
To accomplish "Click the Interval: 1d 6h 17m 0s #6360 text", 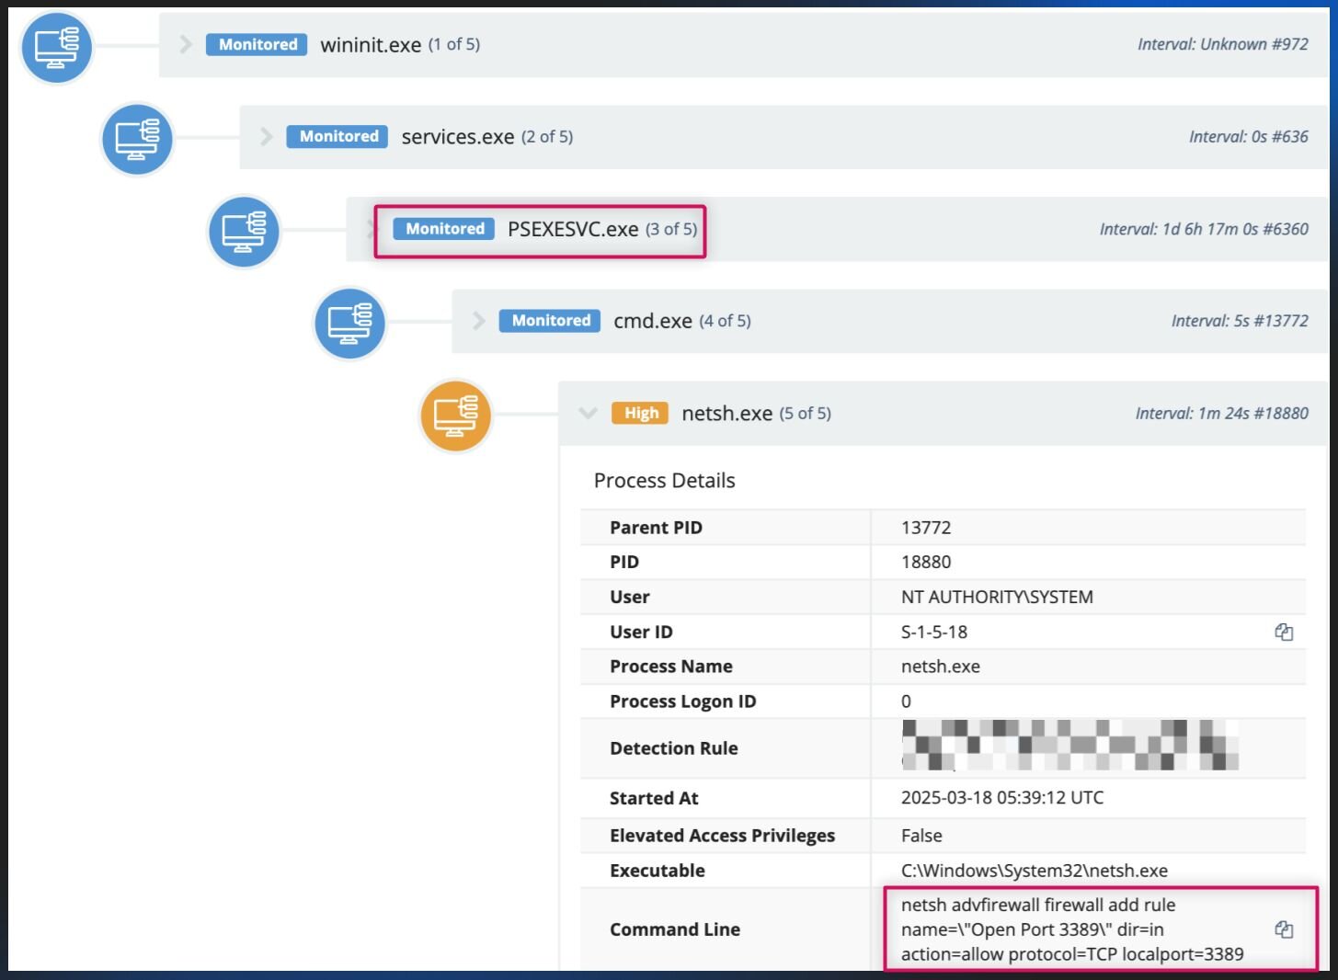I will pos(1204,229).
